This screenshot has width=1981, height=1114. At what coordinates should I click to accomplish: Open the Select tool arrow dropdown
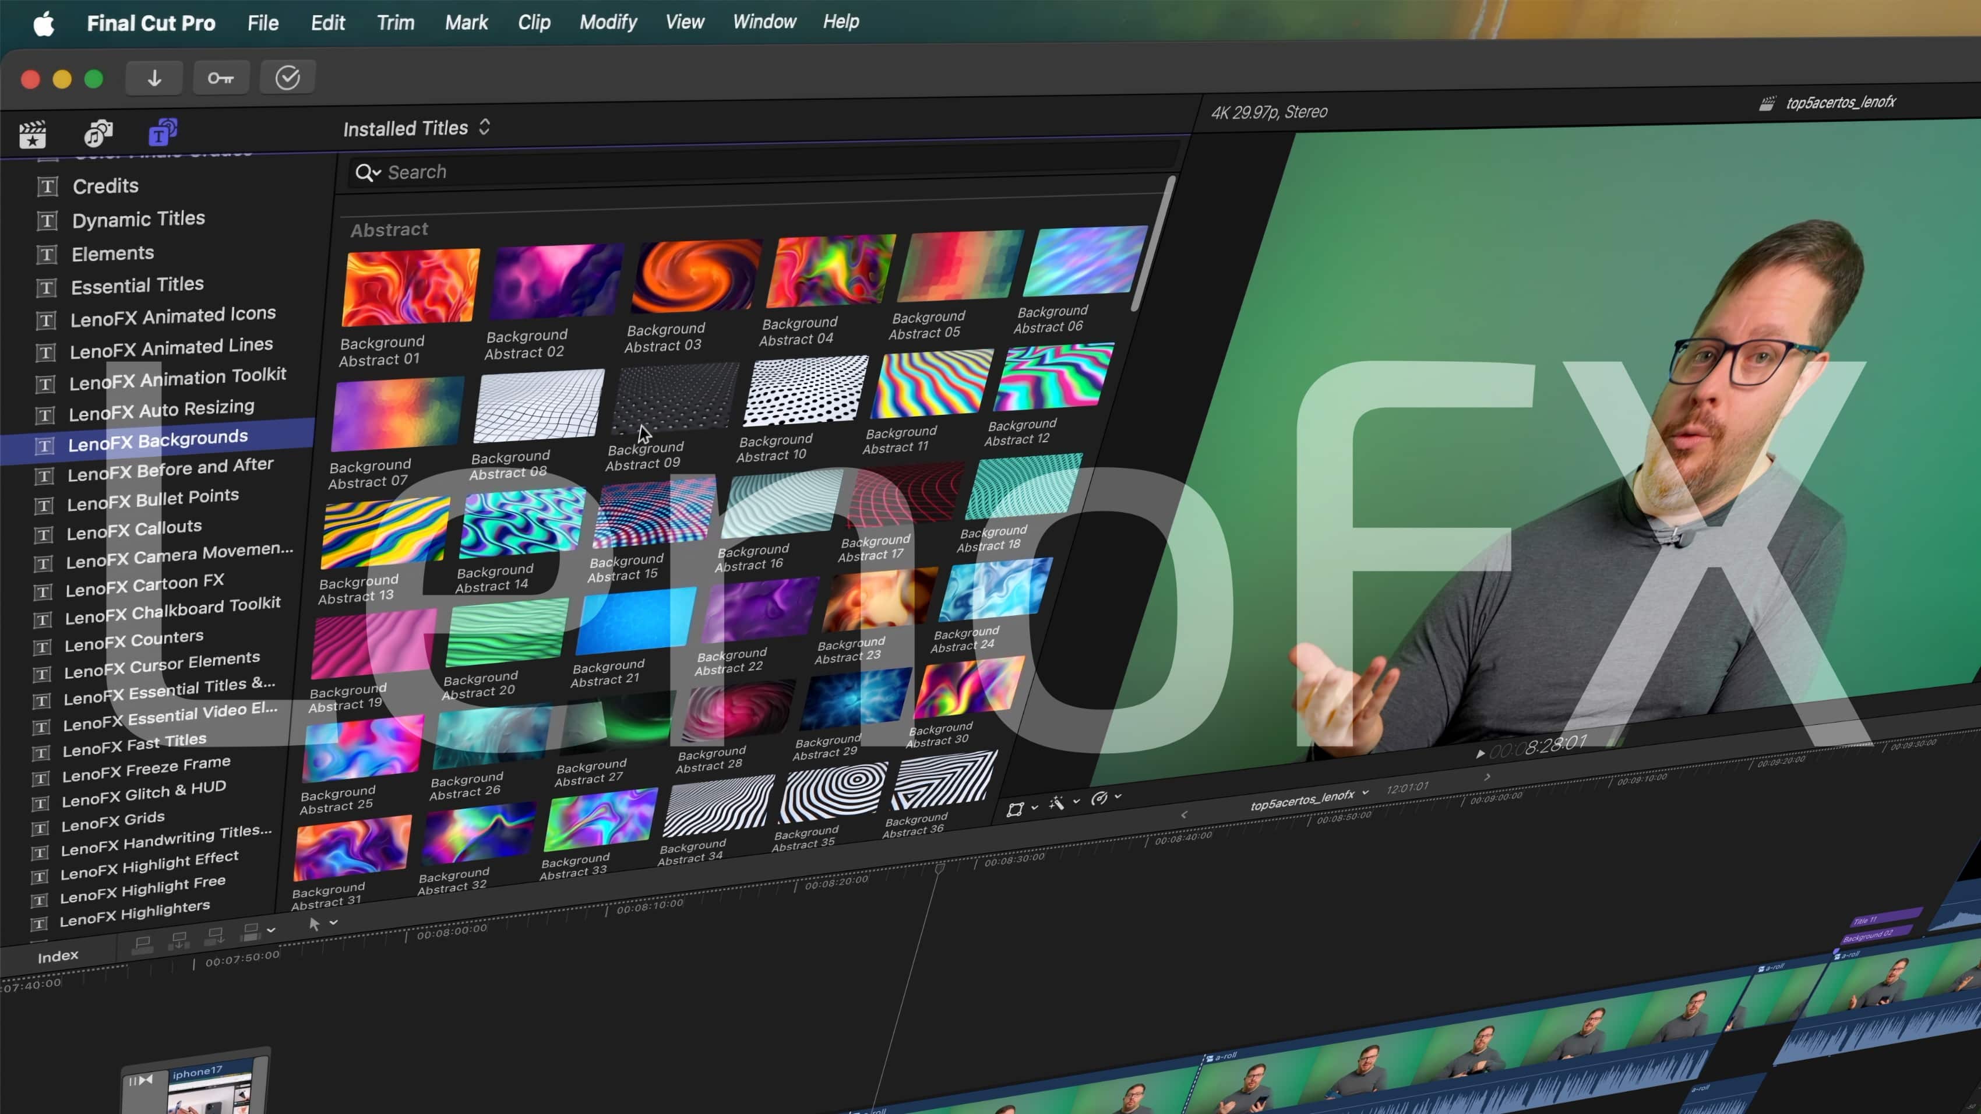pyautogui.click(x=315, y=924)
